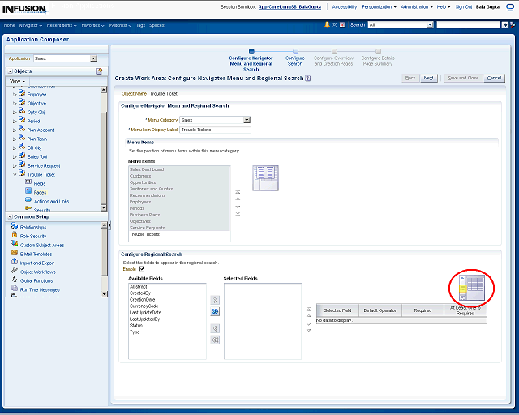Click the Cancel button
This screenshot has height=415, width=519.
click(494, 78)
